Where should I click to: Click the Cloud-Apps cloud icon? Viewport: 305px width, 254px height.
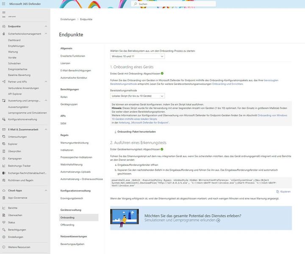(4, 190)
